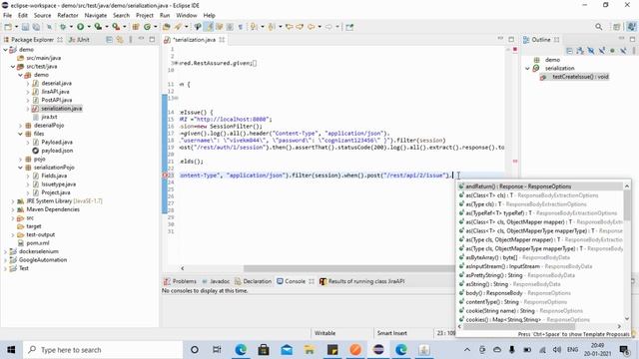
Task: Click the Save All toolbar icon
Action: click(36, 27)
